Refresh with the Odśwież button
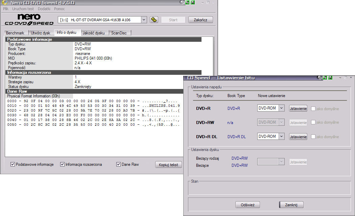This screenshot has width=355, height=216. click(248, 205)
